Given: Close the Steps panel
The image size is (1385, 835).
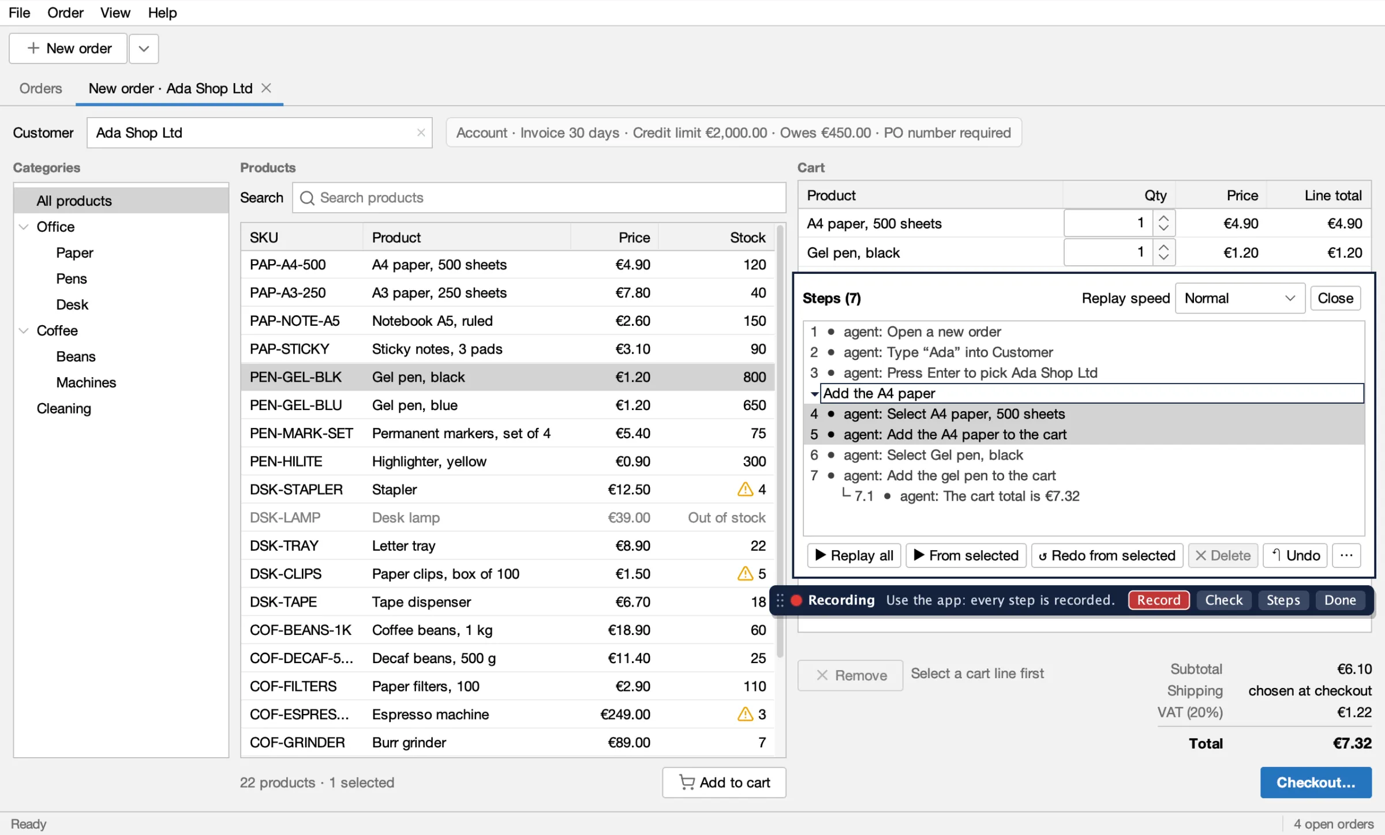Looking at the screenshot, I should click(x=1335, y=298).
